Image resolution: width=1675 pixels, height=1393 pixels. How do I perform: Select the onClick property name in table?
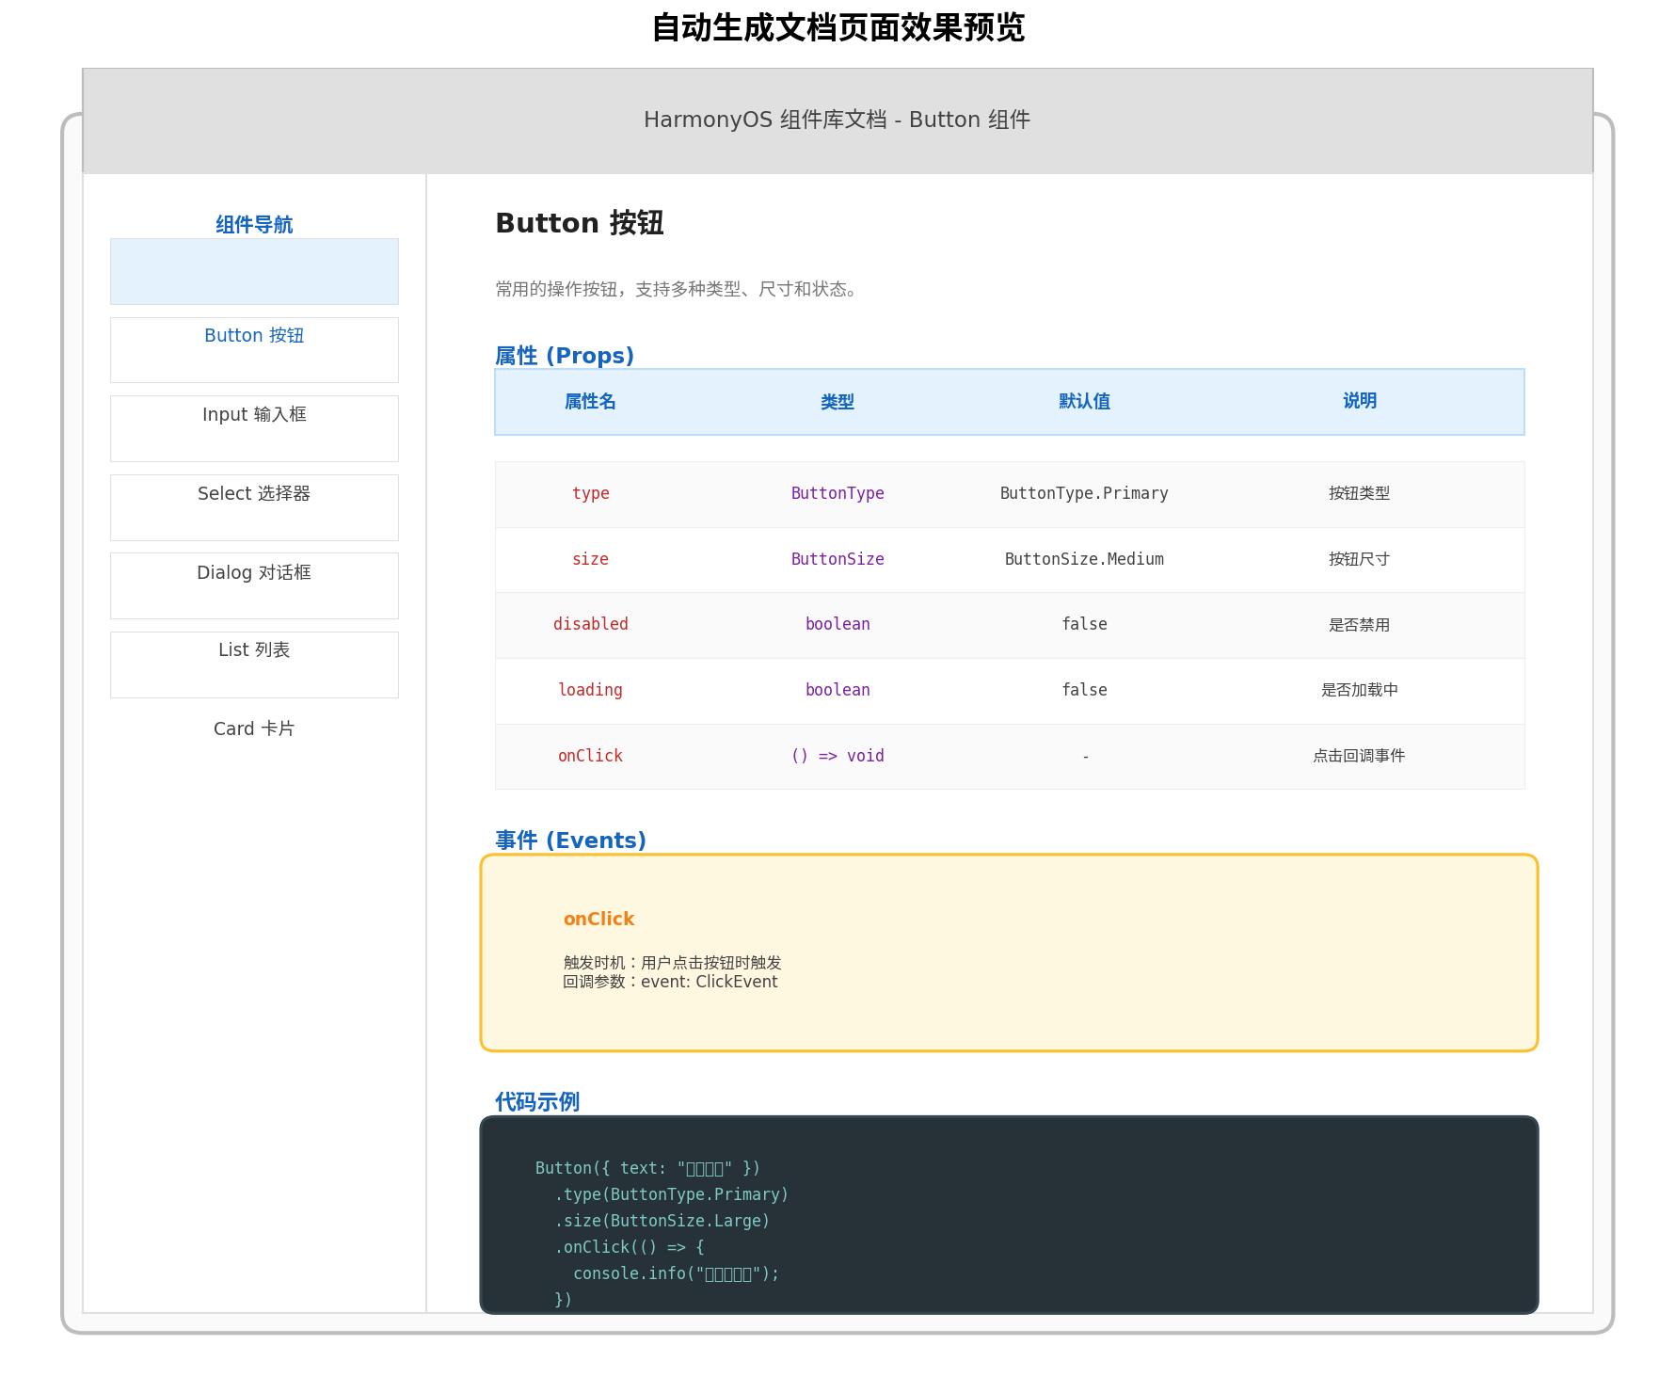[591, 757]
